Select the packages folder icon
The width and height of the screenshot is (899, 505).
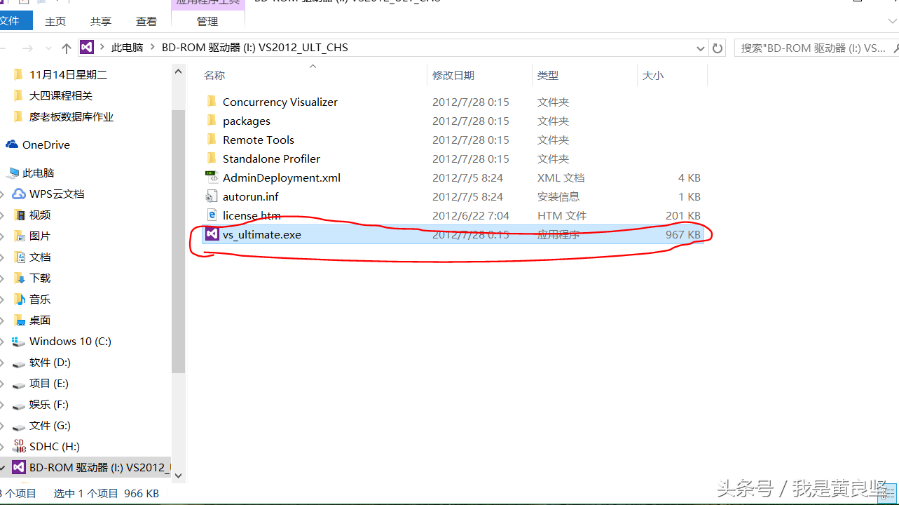click(212, 121)
